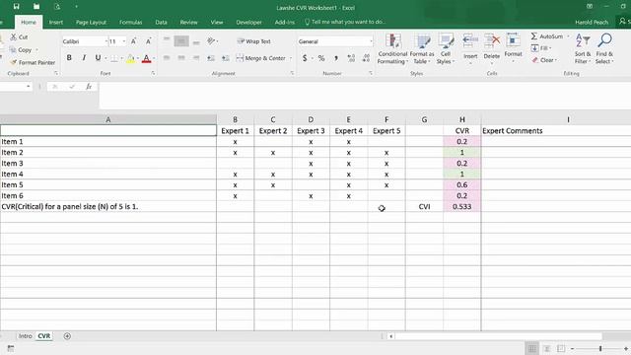Apply the Borders icon
The width and height of the screenshot is (631, 355).
pyautogui.click(x=114, y=58)
